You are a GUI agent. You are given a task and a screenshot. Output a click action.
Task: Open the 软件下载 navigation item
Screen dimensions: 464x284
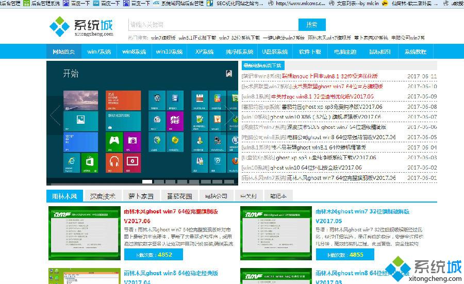click(x=310, y=52)
